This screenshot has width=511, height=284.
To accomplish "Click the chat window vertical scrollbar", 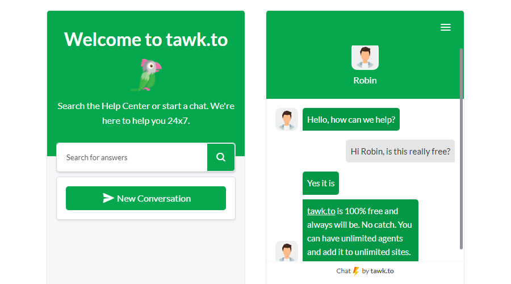I will coord(461,149).
